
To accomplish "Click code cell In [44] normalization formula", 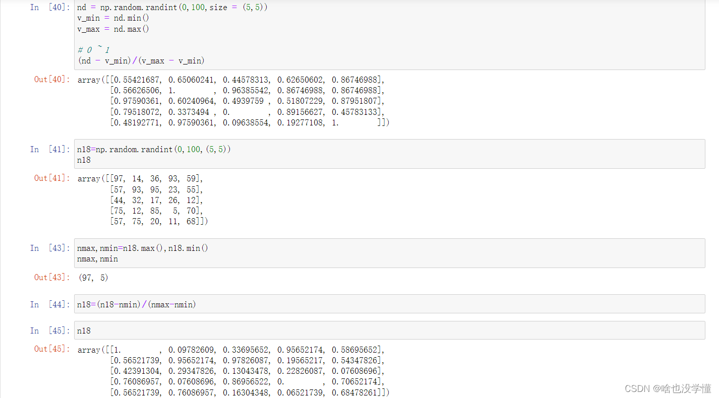I will coord(136,304).
